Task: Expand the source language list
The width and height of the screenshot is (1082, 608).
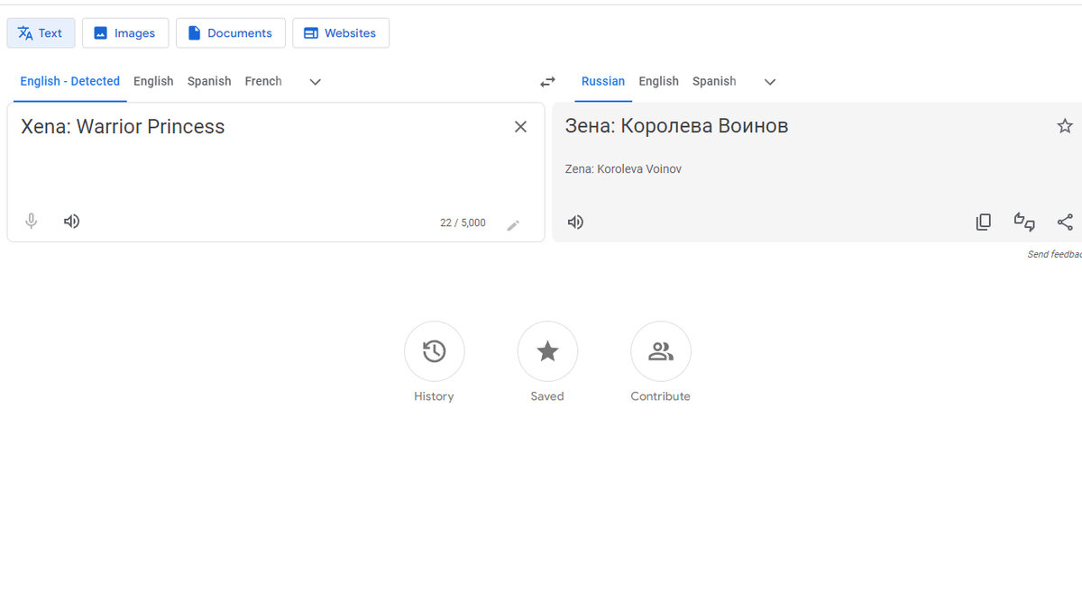Action: [316, 82]
